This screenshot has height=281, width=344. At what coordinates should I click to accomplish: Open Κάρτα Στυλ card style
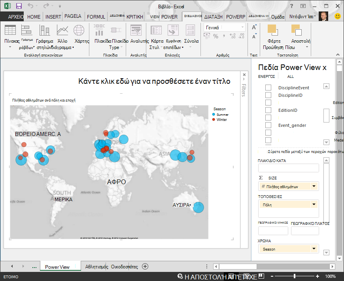coord(156,30)
